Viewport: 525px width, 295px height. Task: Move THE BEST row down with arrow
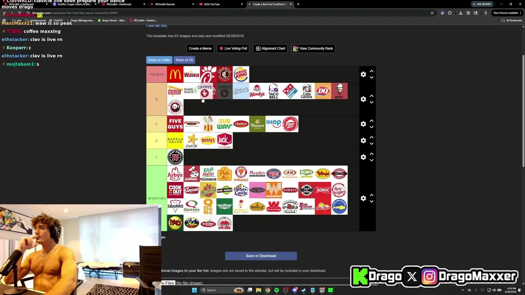[372, 77]
